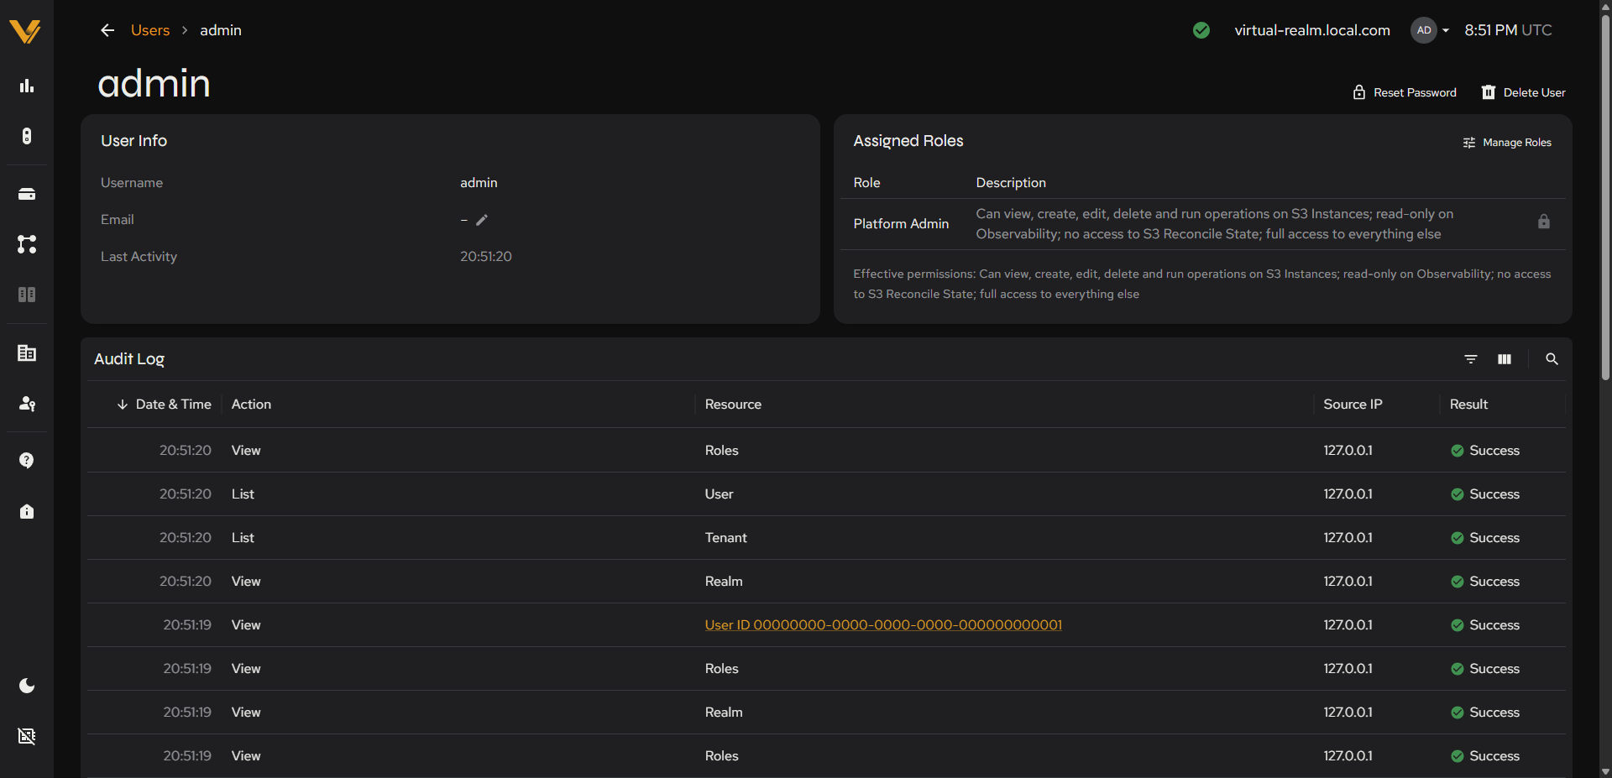Edit the email with pencil icon

(482, 220)
